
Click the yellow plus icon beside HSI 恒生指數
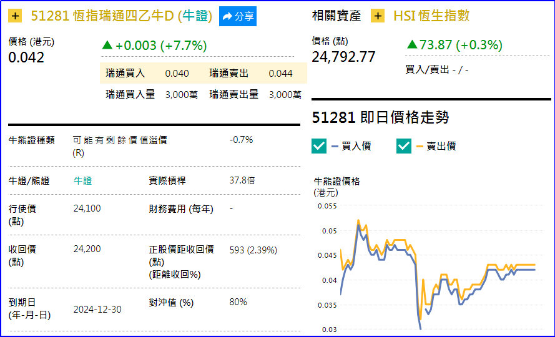(378, 16)
